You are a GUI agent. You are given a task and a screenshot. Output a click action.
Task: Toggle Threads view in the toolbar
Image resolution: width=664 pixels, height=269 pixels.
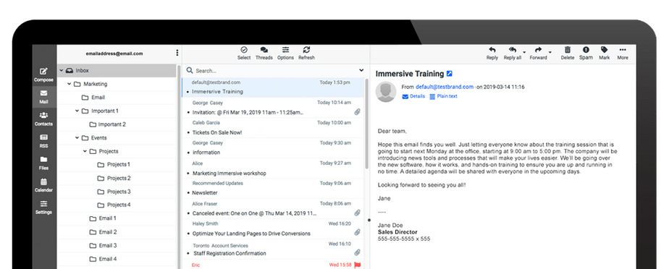tap(264, 50)
